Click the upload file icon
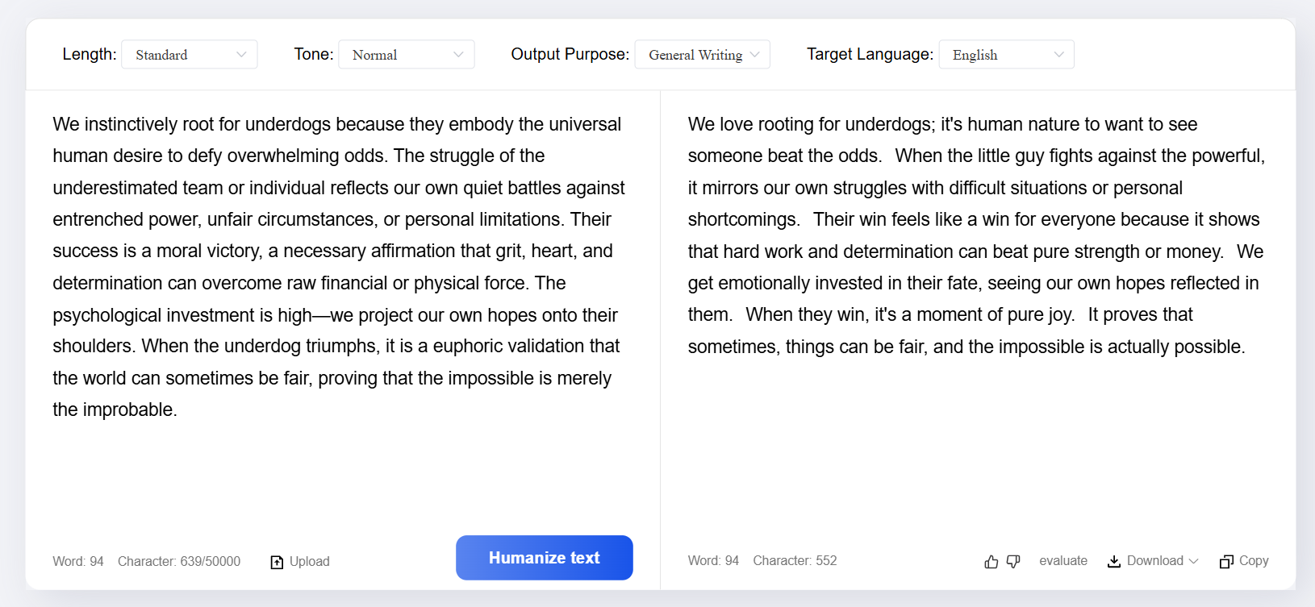The height and width of the screenshot is (607, 1315). click(277, 562)
